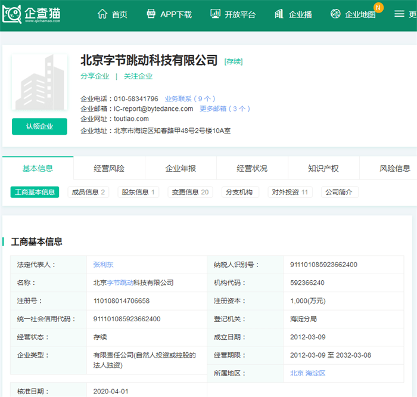
Task: Click the code value in the 统一社会信用代码 row
Action: pyautogui.click(x=126, y=319)
